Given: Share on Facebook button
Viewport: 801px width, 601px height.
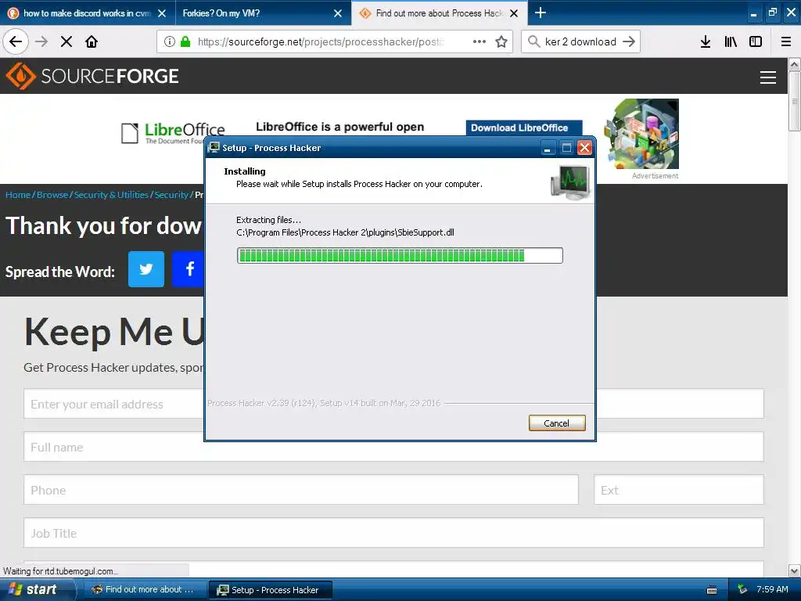Looking at the screenshot, I should point(189,269).
